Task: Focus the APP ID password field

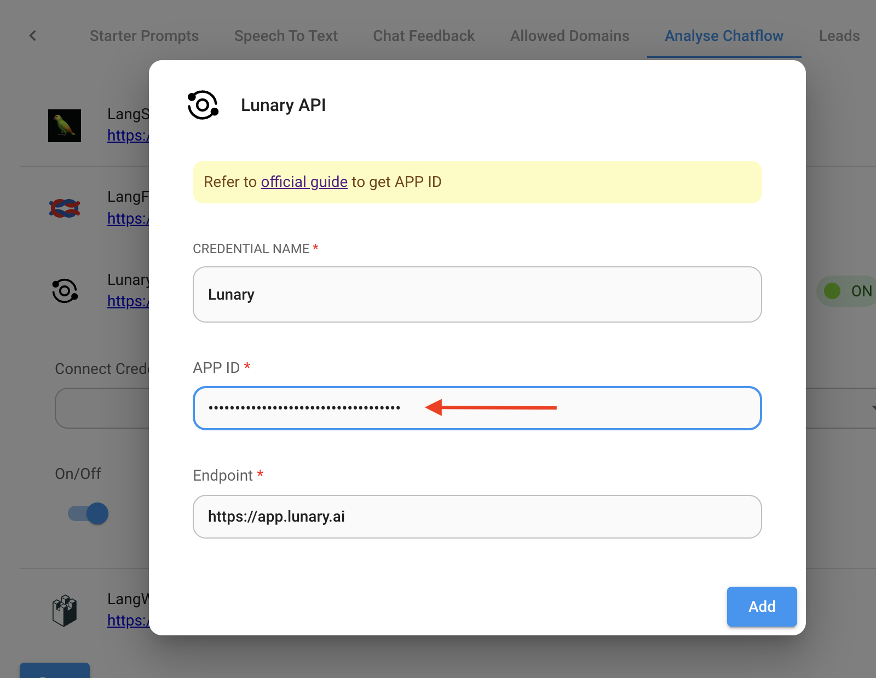Action: coord(477,408)
